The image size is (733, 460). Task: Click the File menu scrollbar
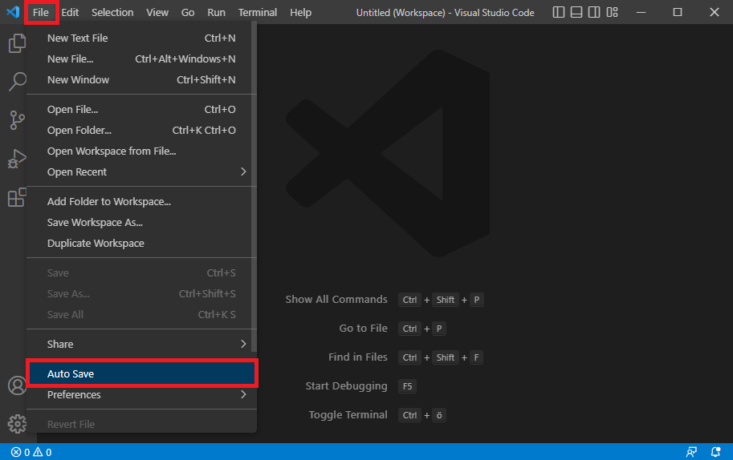click(x=254, y=187)
